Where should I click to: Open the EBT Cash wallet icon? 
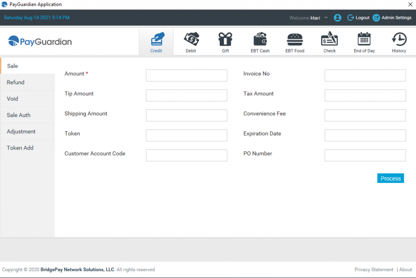click(260, 39)
